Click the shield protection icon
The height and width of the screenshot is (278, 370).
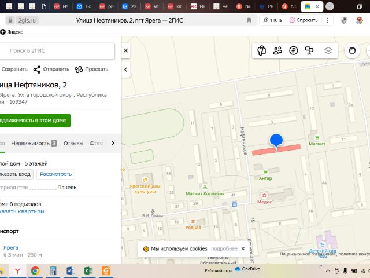click(x=344, y=20)
